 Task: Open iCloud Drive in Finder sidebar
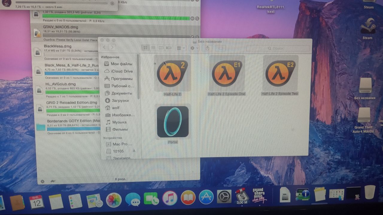click(118, 71)
